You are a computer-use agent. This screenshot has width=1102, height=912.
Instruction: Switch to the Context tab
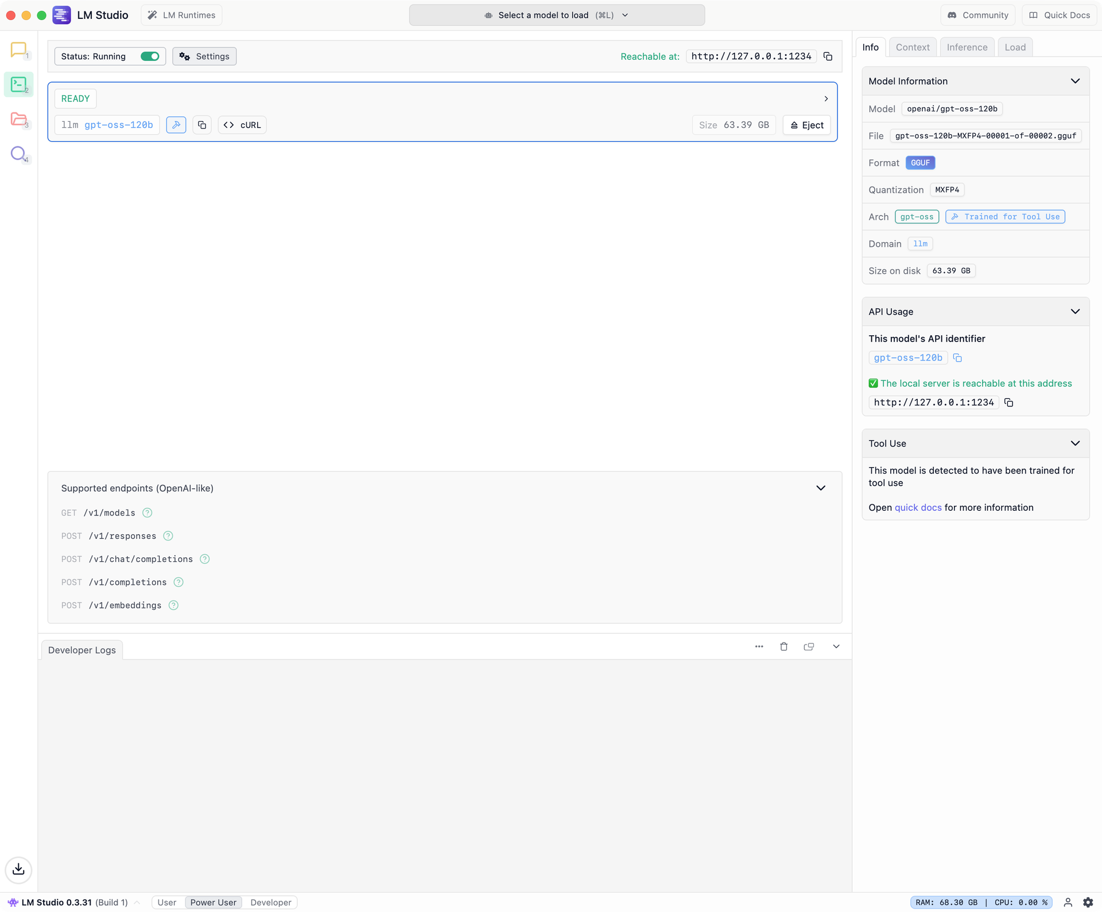(x=912, y=47)
